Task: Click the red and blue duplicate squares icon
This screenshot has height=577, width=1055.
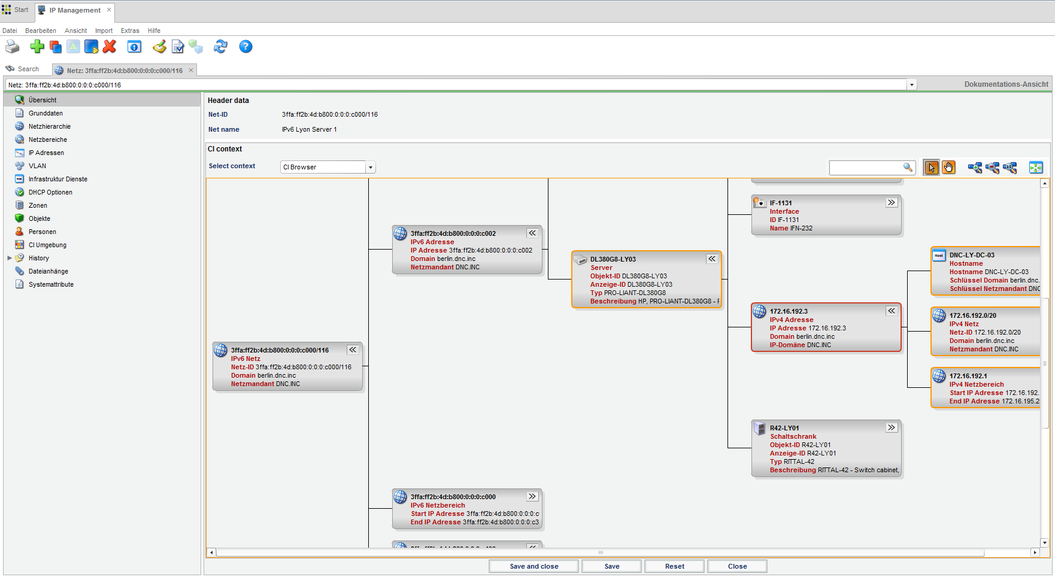Action: [56, 47]
